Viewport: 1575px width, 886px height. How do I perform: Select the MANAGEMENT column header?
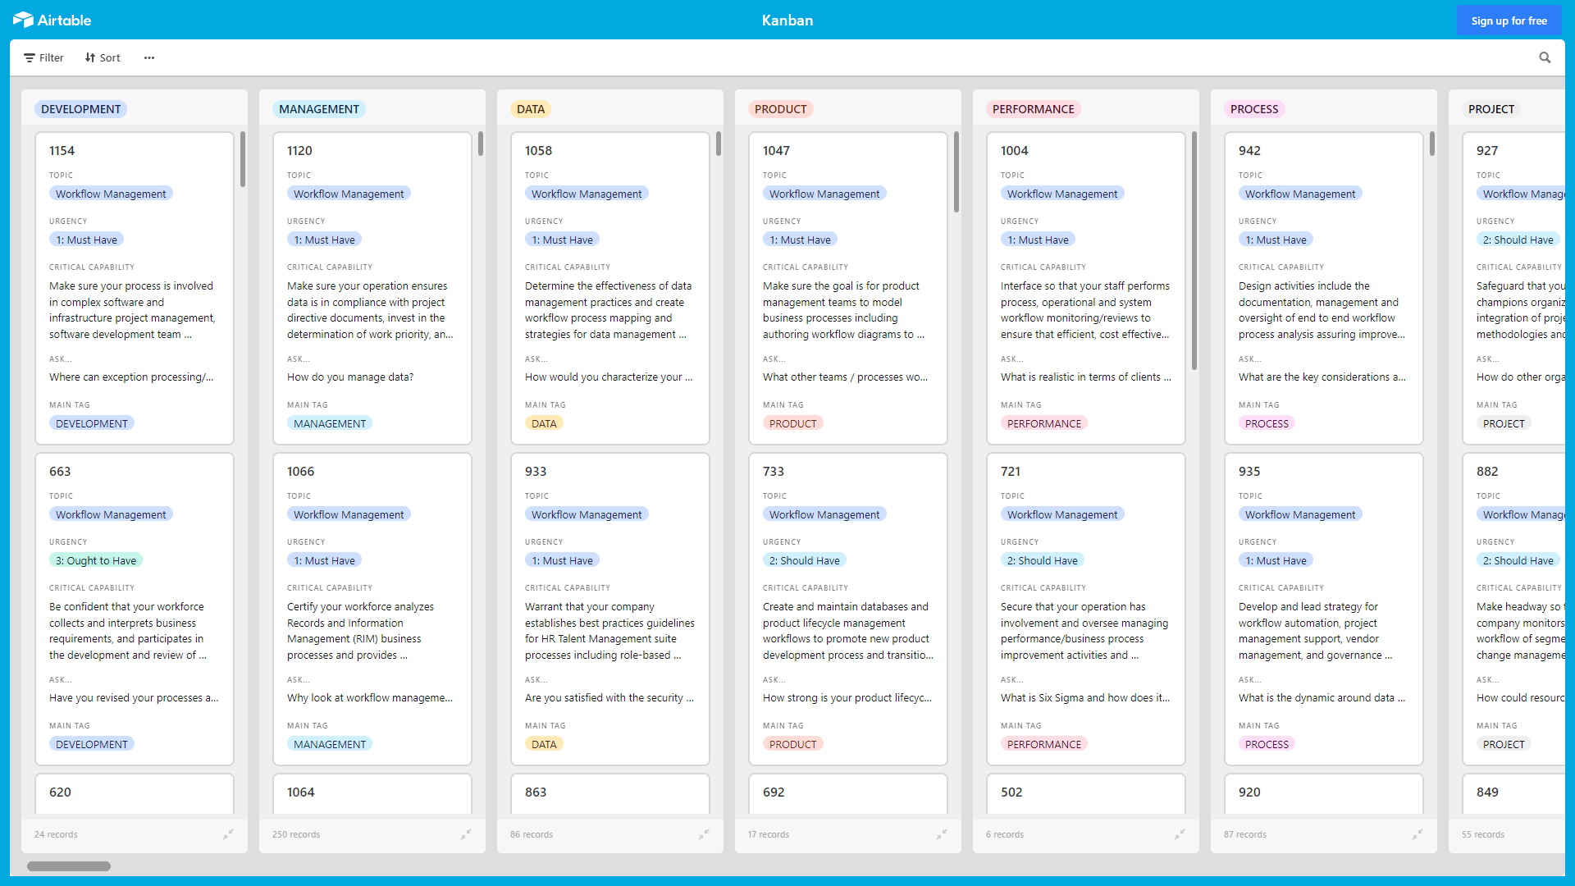point(318,108)
